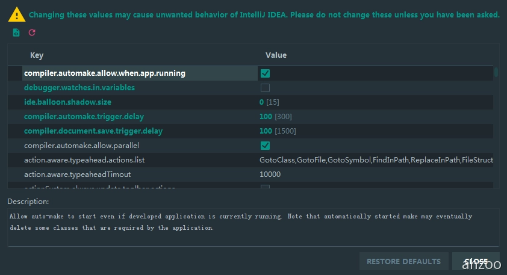Select compiler.automake.trigger.delay key

click(84, 117)
